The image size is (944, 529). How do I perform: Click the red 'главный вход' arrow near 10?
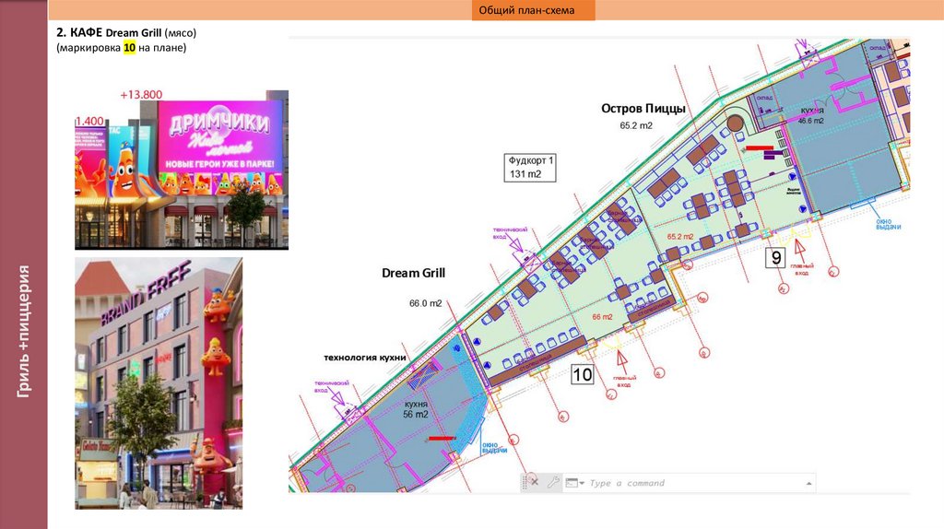click(x=622, y=361)
